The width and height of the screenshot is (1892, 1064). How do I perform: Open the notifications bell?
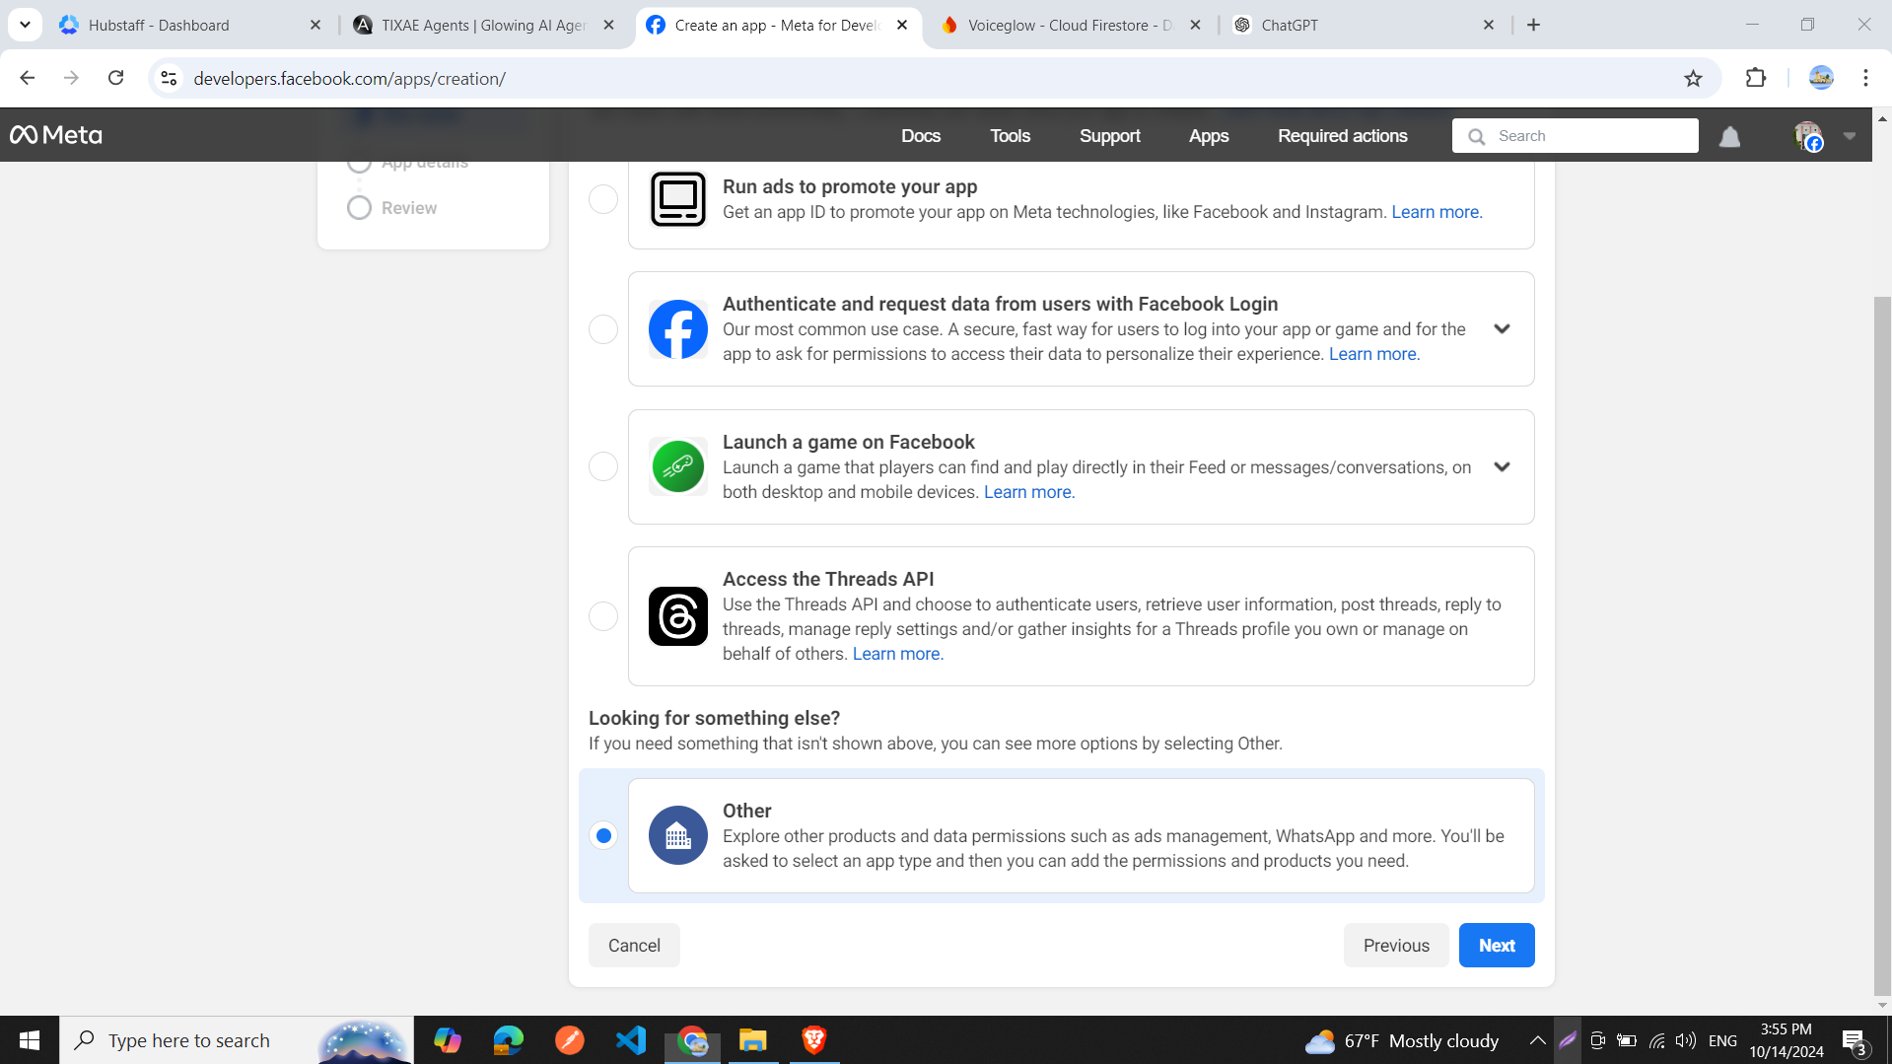[x=1728, y=136]
